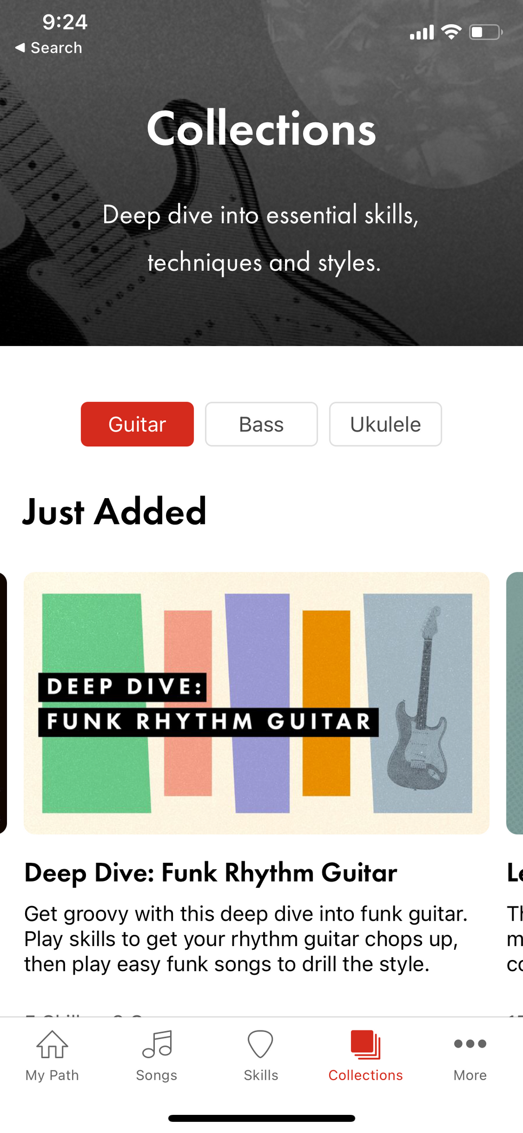
Task: Tap the Collections stacked pages icon
Action: point(366,1044)
